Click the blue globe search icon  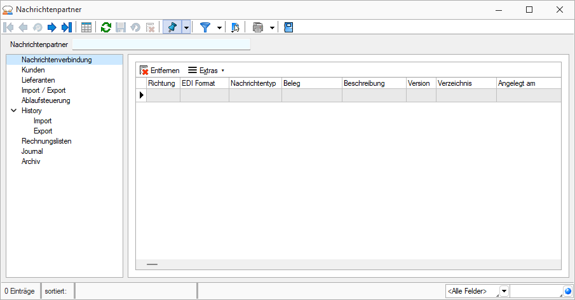pos(568,291)
